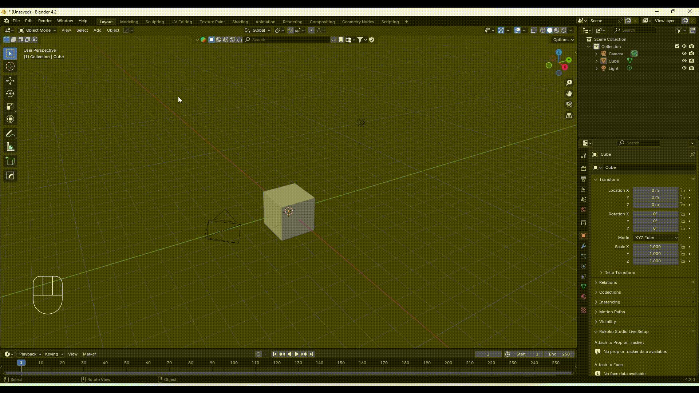Open Object Mode dropdown

tap(37, 30)
